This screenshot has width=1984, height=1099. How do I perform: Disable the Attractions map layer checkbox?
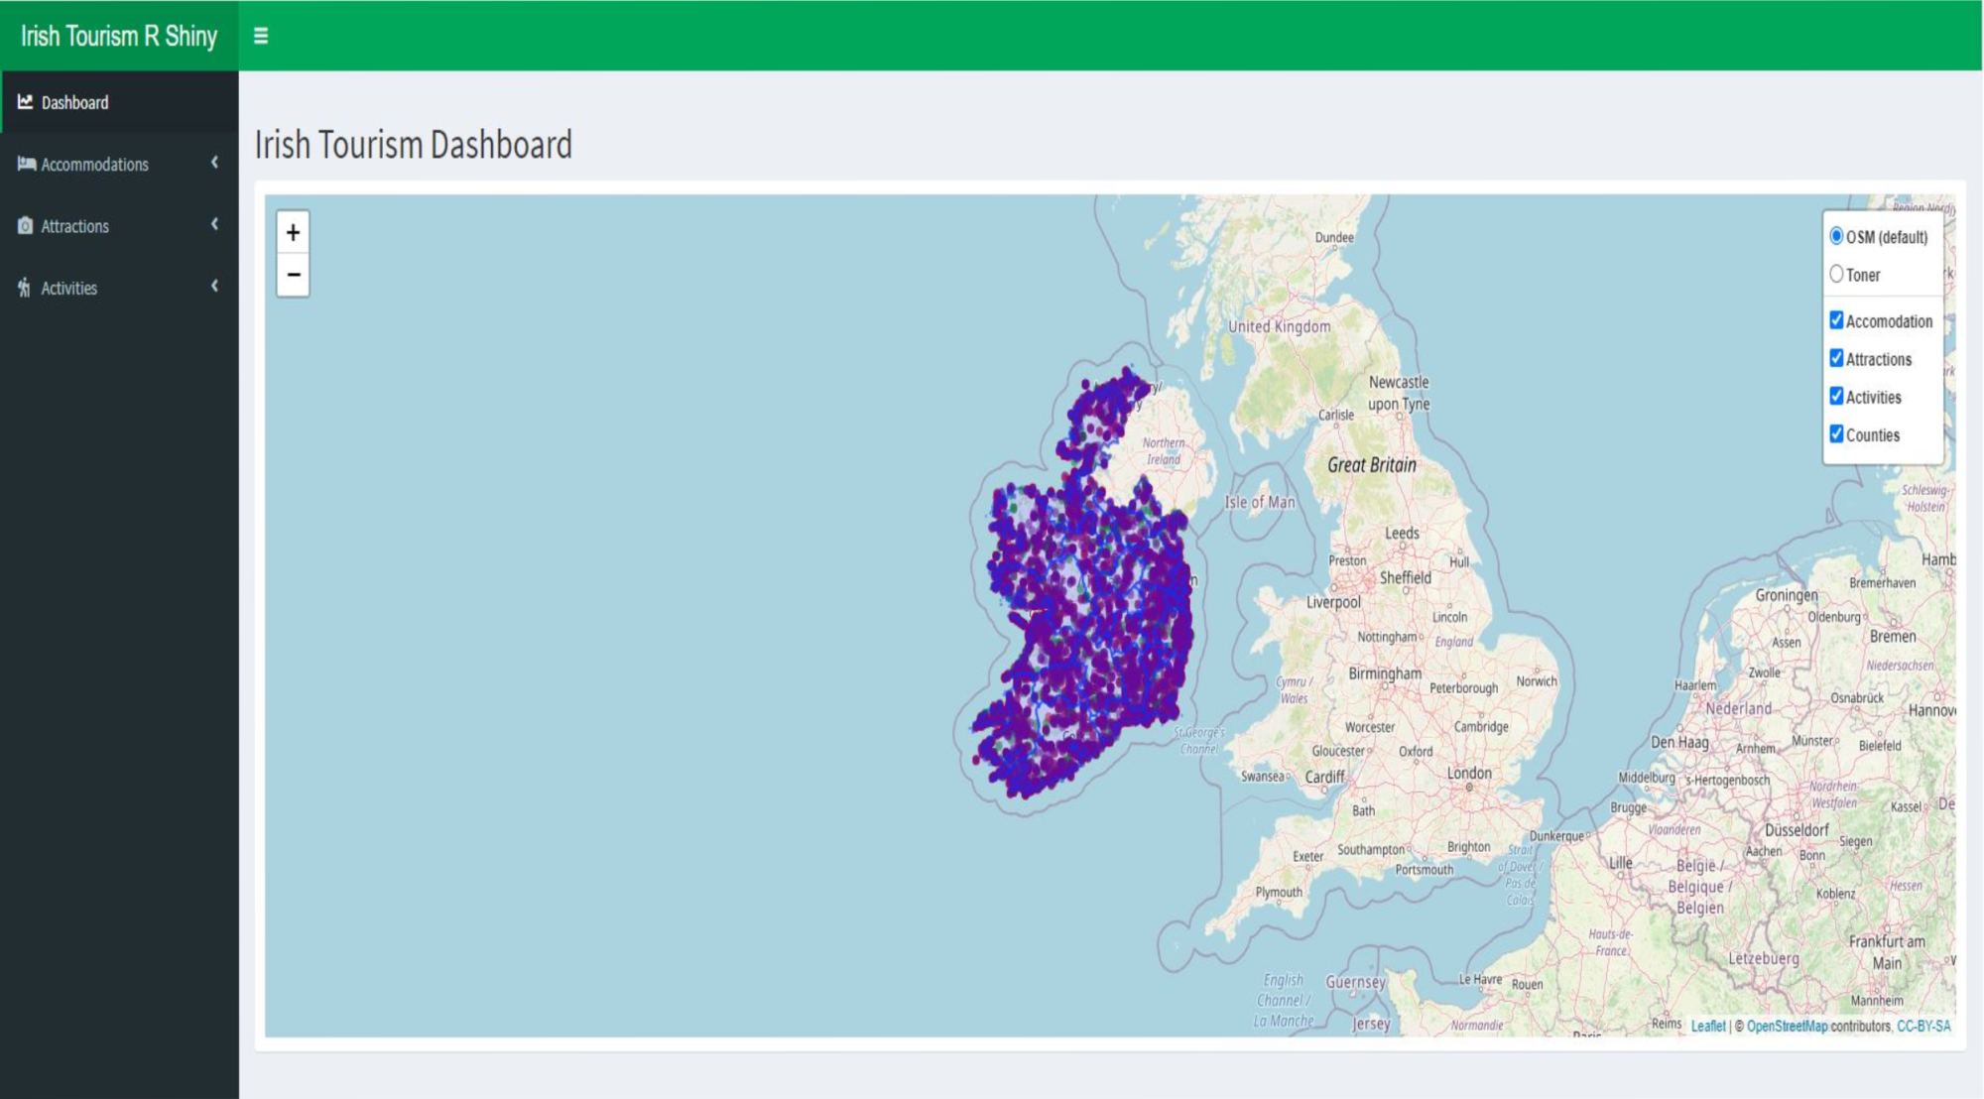[x=1836, y=358]
